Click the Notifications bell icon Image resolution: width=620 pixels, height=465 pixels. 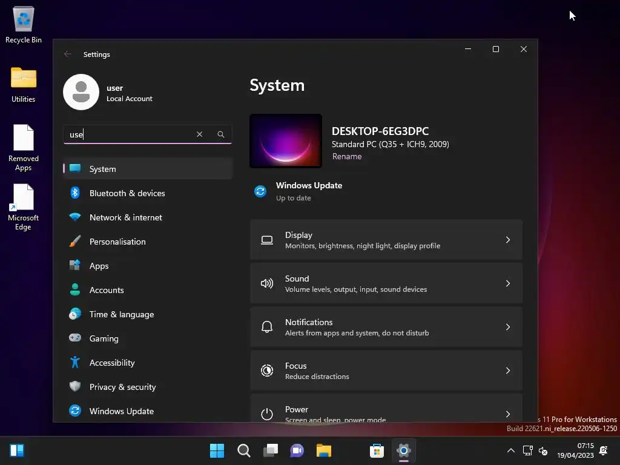[267, 327]
